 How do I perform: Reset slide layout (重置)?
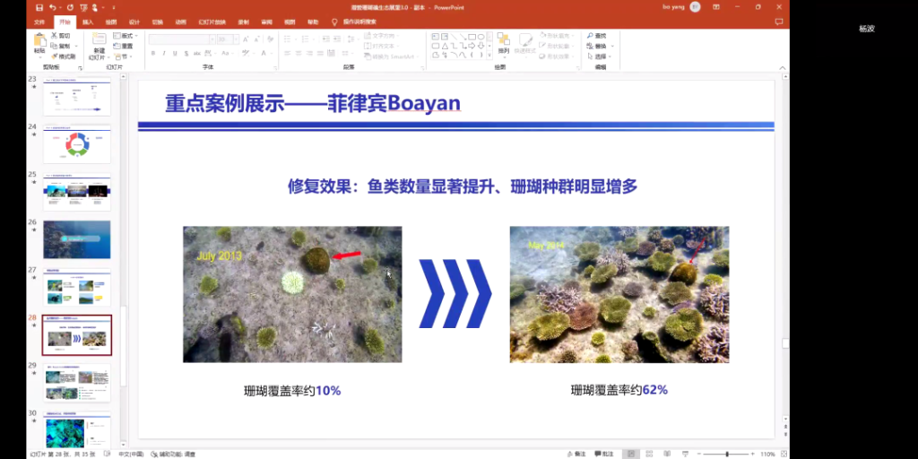point(123,46)
